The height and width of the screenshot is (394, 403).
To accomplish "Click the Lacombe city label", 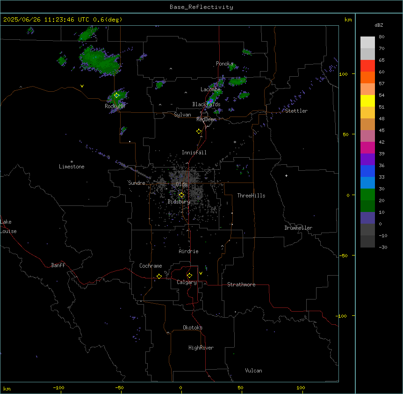I will 210,89.
